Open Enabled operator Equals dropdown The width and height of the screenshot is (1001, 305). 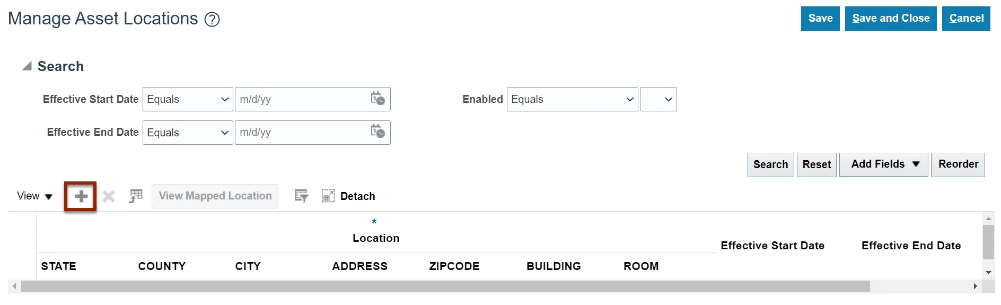click(572, 99)
